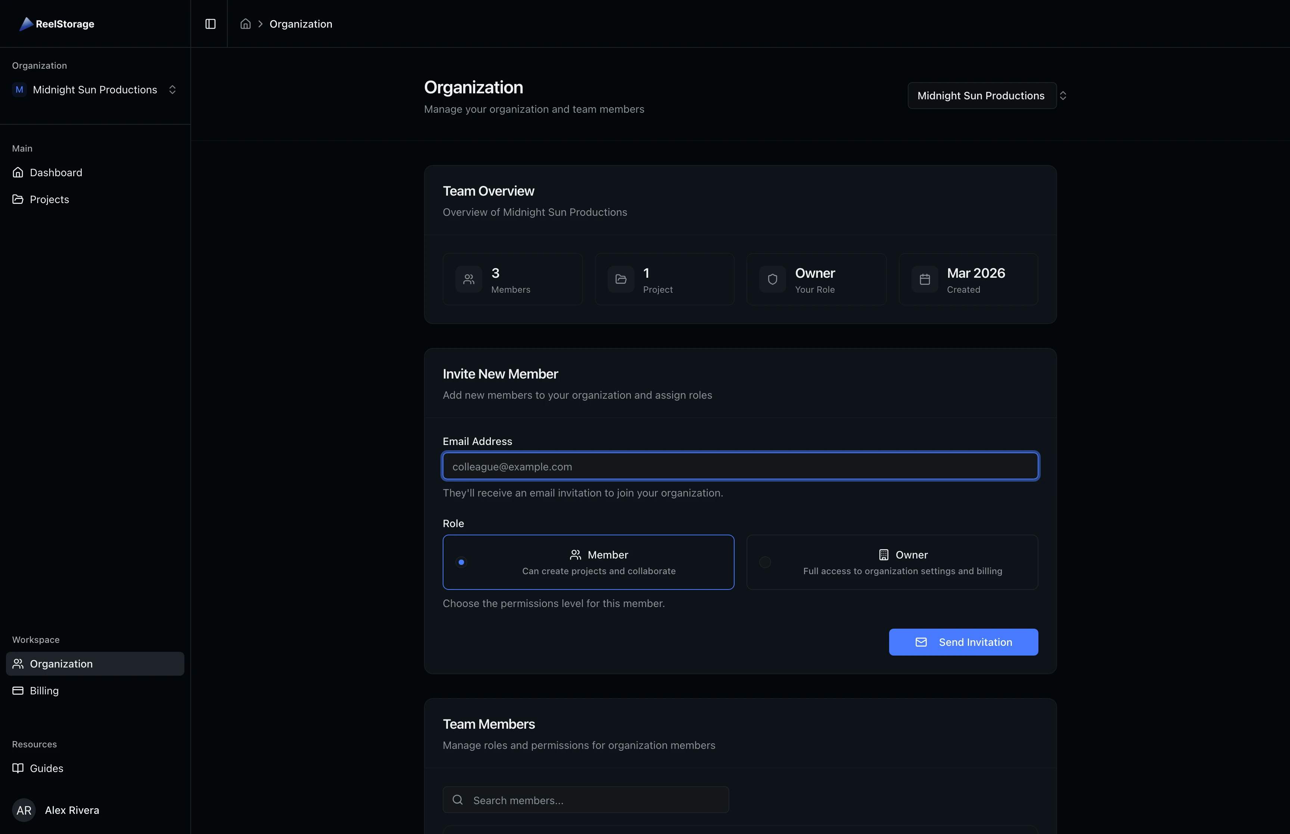Select the Owner role radio option
The height and width of the screenshot is (834, 1290).
tap(765, 562)
